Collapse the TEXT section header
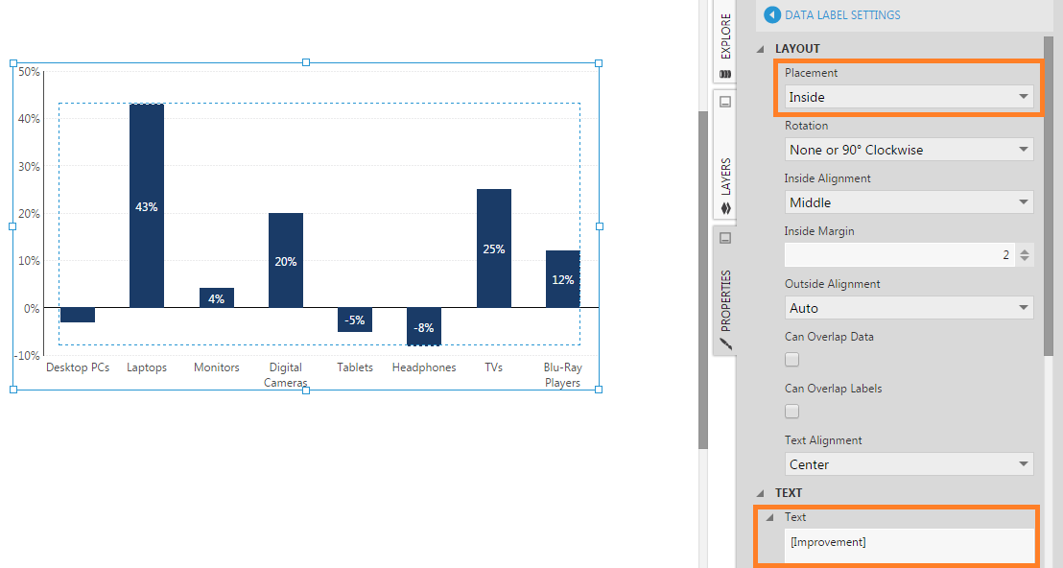 [x=762, y=493]
